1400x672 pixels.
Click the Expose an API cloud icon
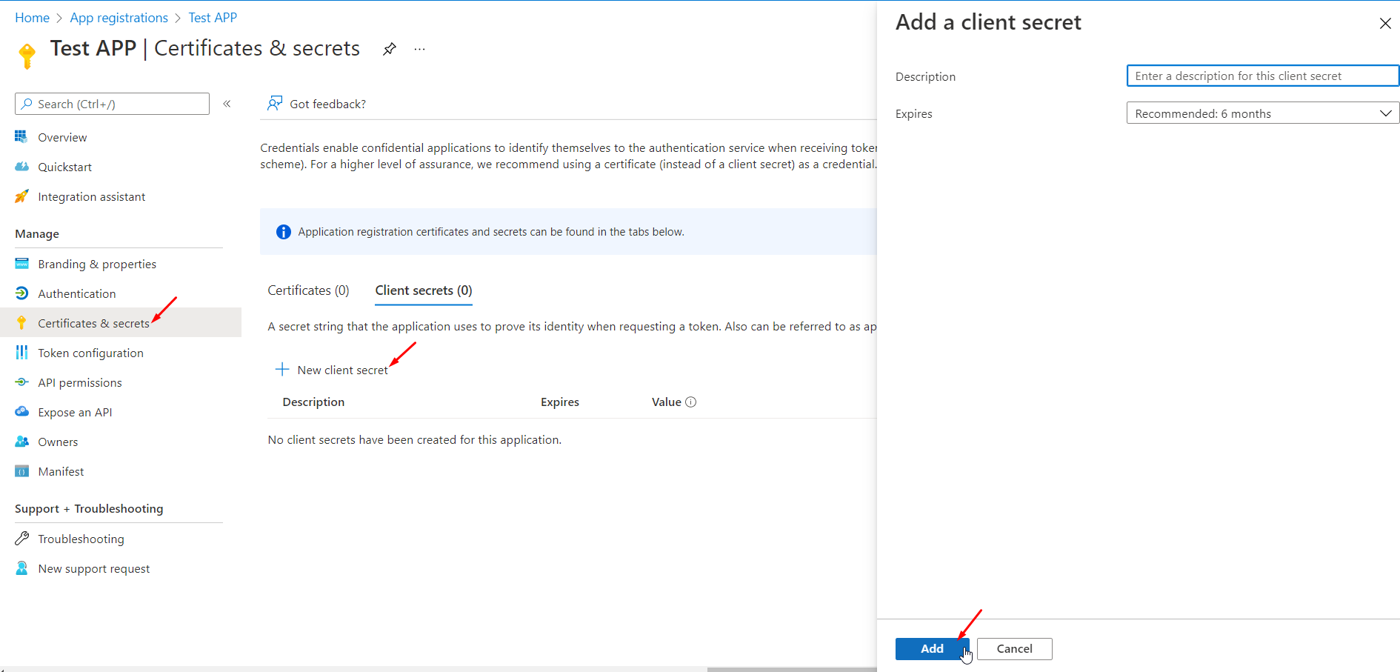point(21,412)
